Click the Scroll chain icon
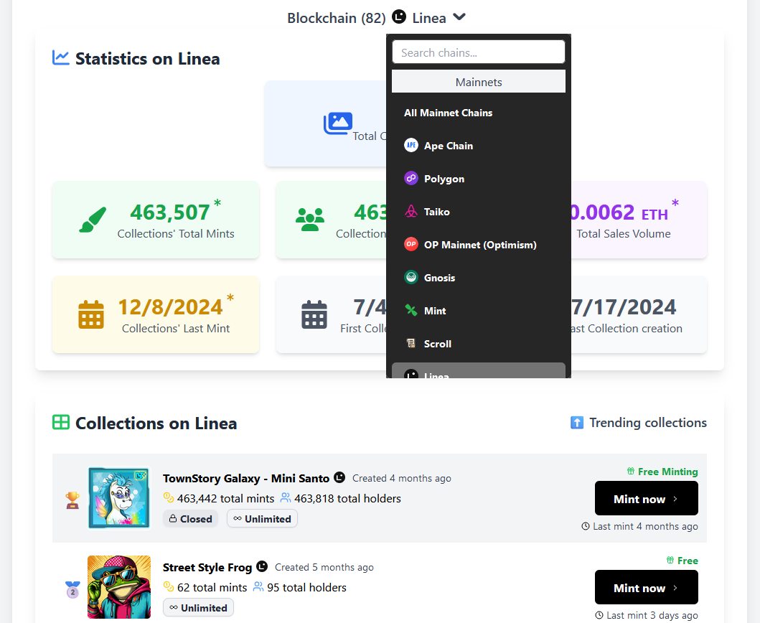Viewport: 760px width, 623px height. click(411, 344)
